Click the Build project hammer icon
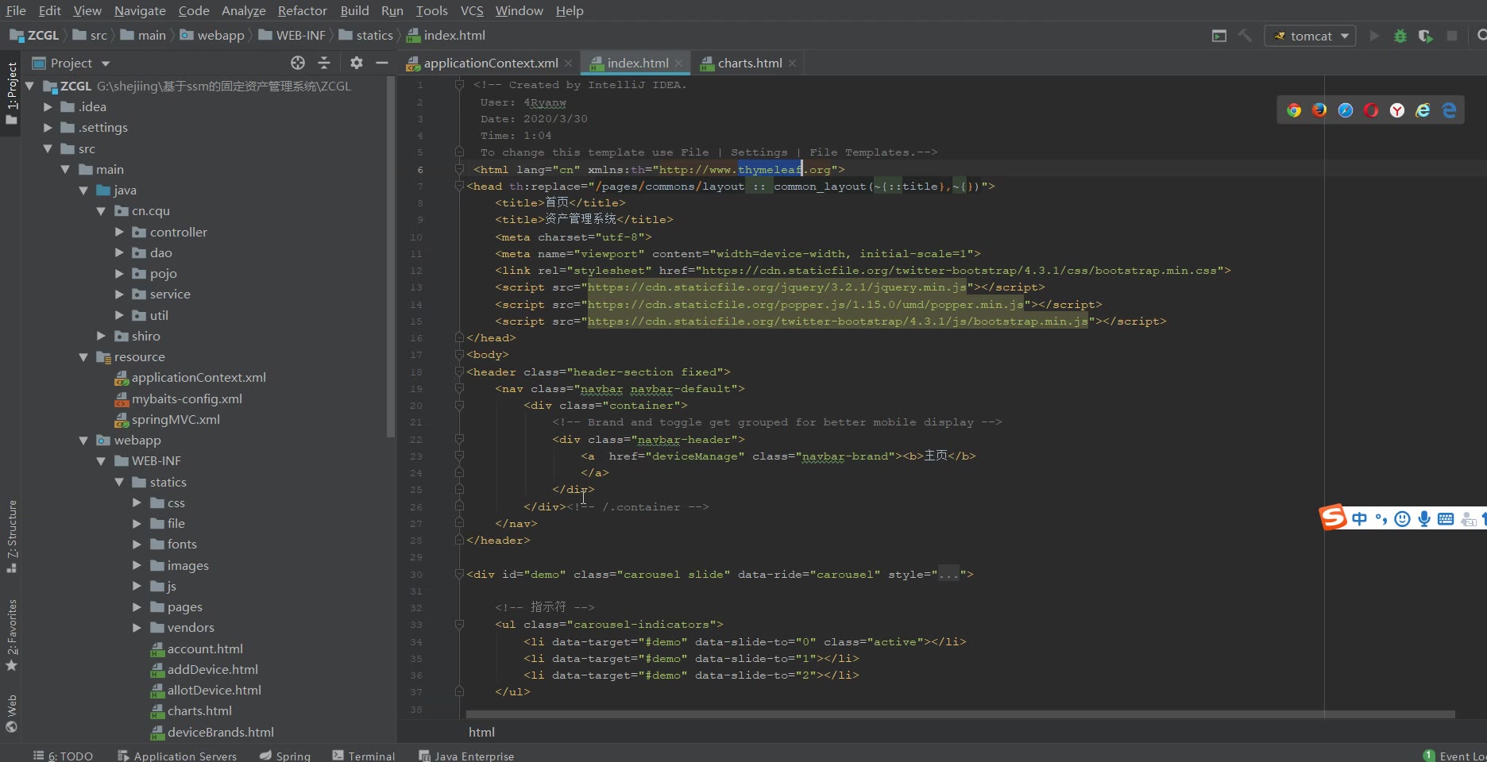The width and height of the screenshot is (1487, 762). (x=1246, y=36)
